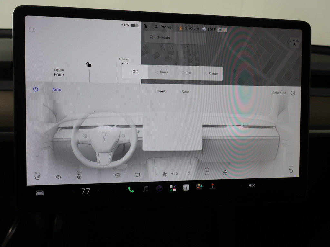Tap the 80°F weather indicator
Image resolution: width=330 pixels, height=247 pixels.
coord(209,29)
